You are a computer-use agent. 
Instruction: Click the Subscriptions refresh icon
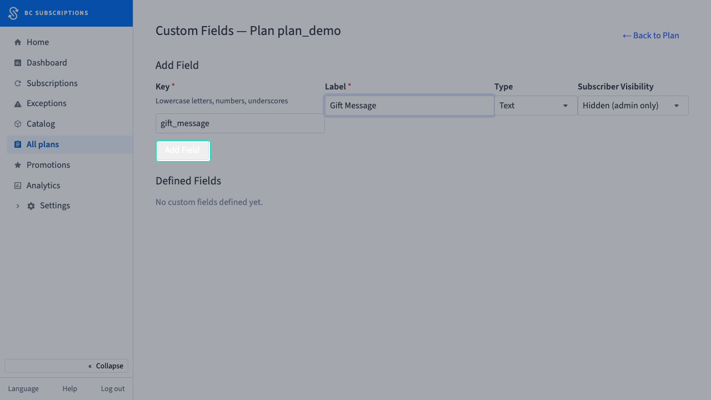point(18,83)
